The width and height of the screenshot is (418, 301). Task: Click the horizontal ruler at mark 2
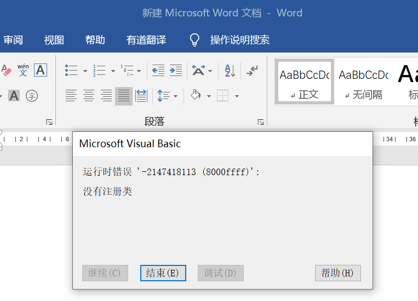pos(21,139)
